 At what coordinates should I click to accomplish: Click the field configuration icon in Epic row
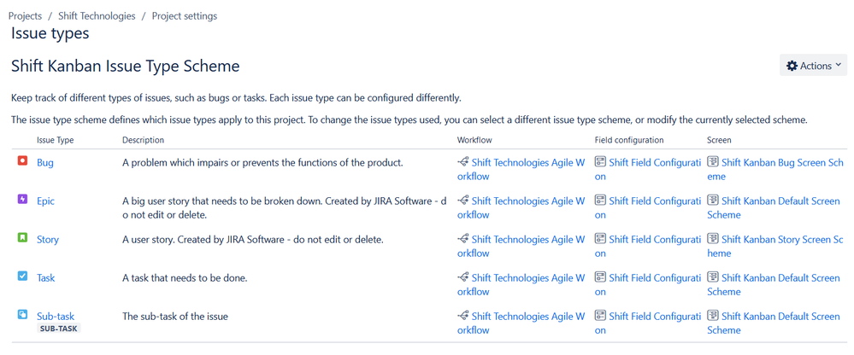[x=600, y=201]
